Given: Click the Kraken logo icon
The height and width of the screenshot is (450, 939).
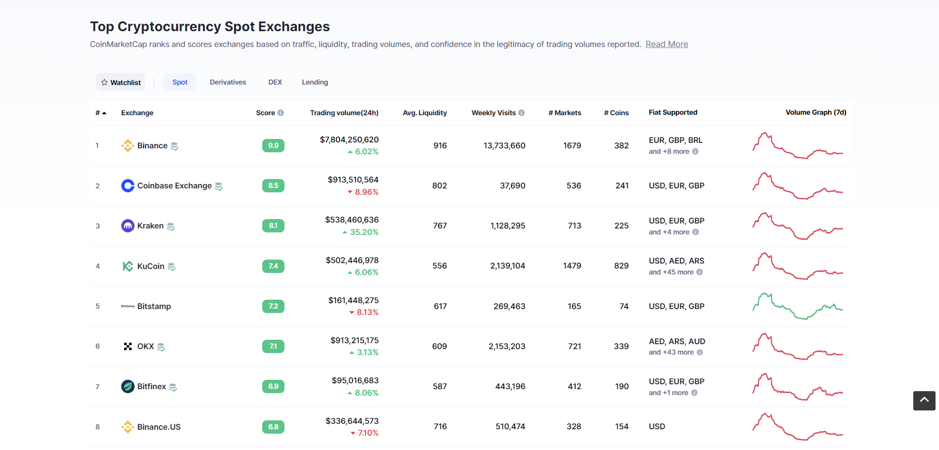Looking at the screenshot, I should 128,226.
